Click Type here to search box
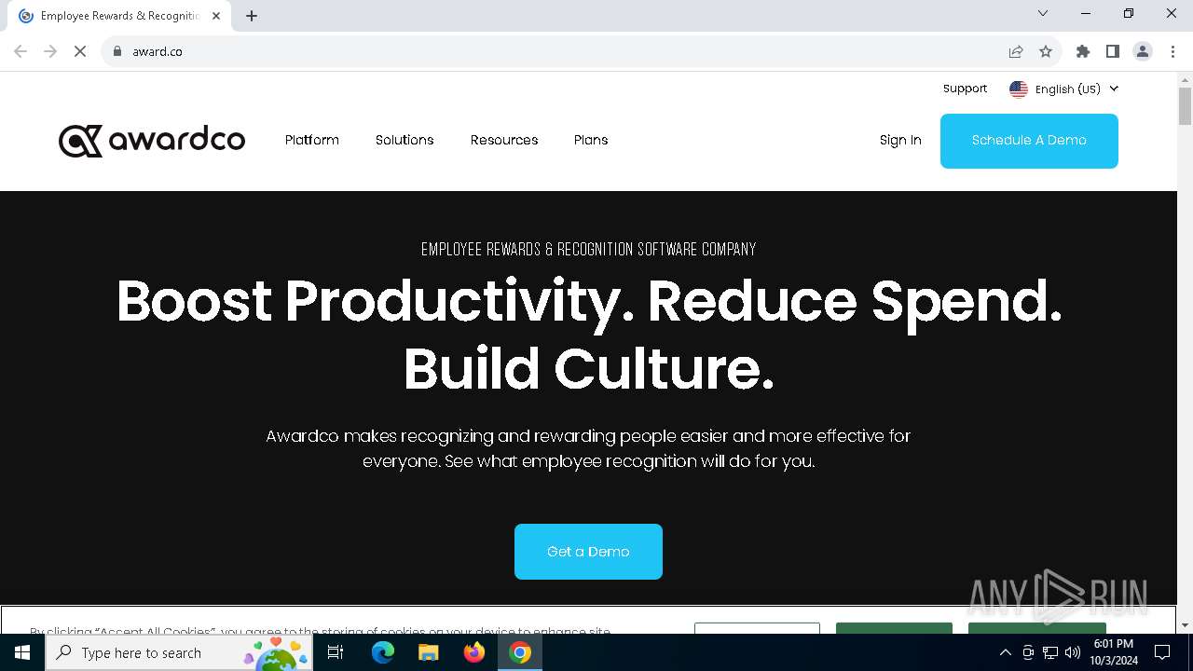Image resolution: width=1193 pixels, height=671 pixels. [x=179, y=652]
